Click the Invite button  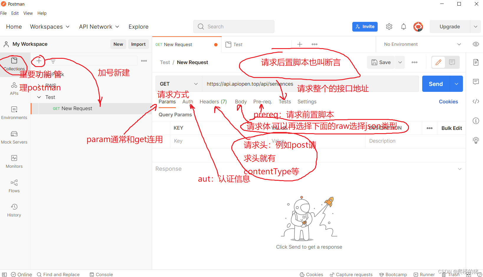click(365, 27)
